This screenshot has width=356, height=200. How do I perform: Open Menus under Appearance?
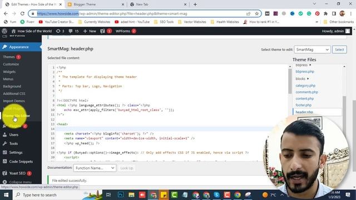[x=8, y=79]
